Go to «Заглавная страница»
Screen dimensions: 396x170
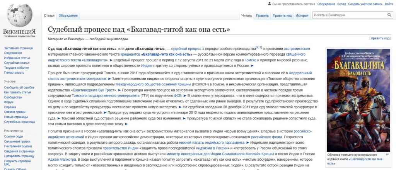pos(18,48)
